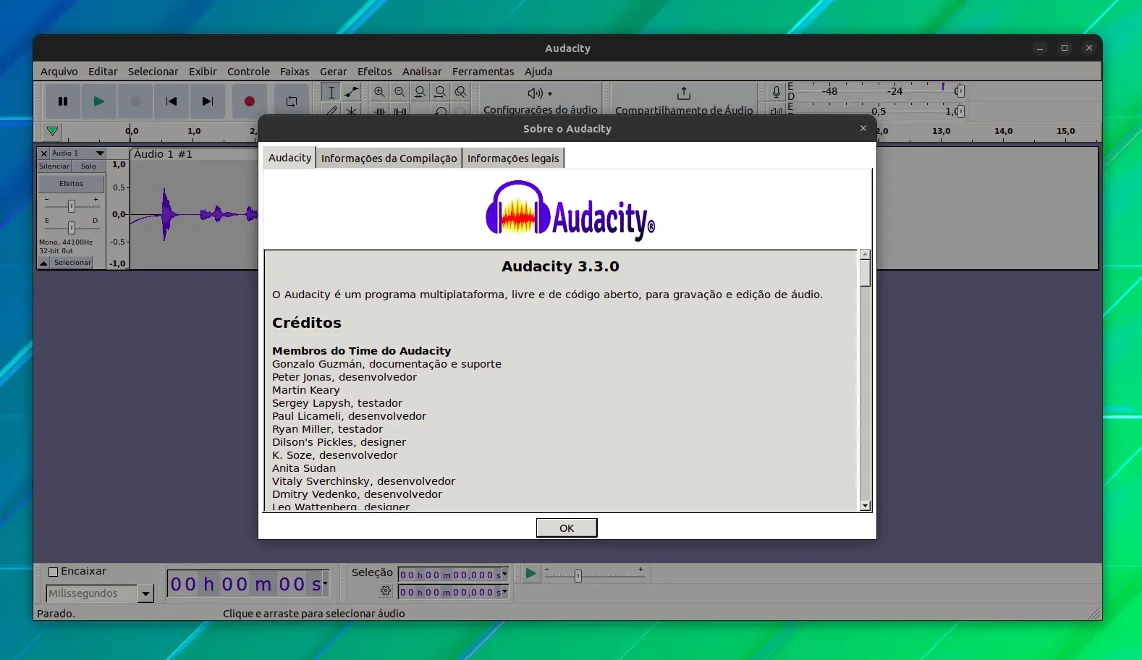This screenshot has width=1142, height=660.
Task: Click the Seleção settings gear icon
Action: [386, 591]
